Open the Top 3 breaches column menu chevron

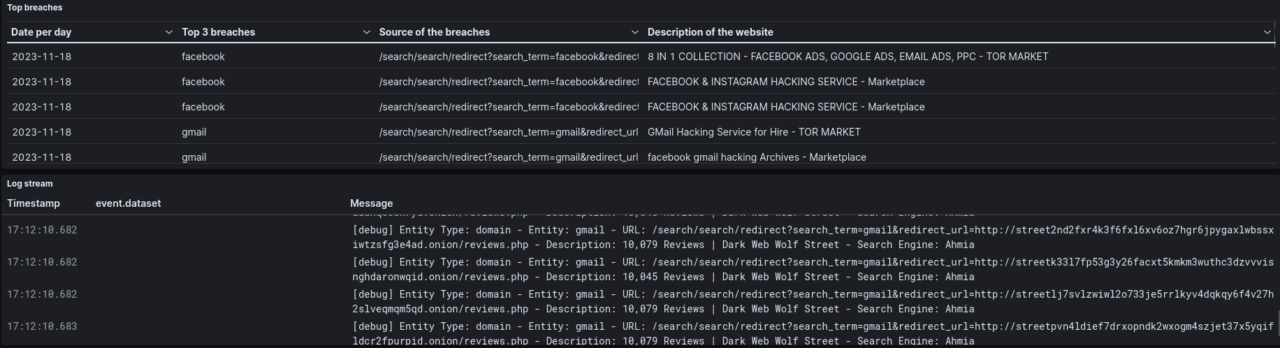(367, 32)
